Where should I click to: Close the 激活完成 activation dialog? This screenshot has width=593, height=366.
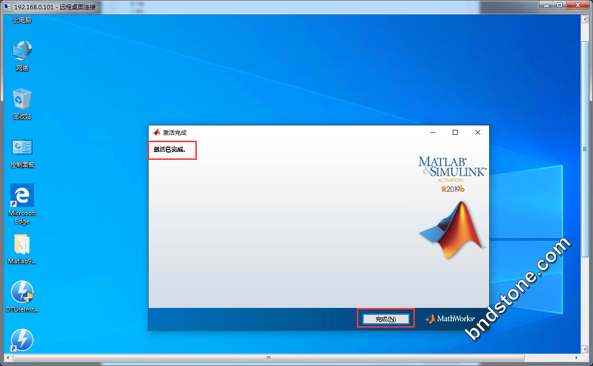[477, 132]
